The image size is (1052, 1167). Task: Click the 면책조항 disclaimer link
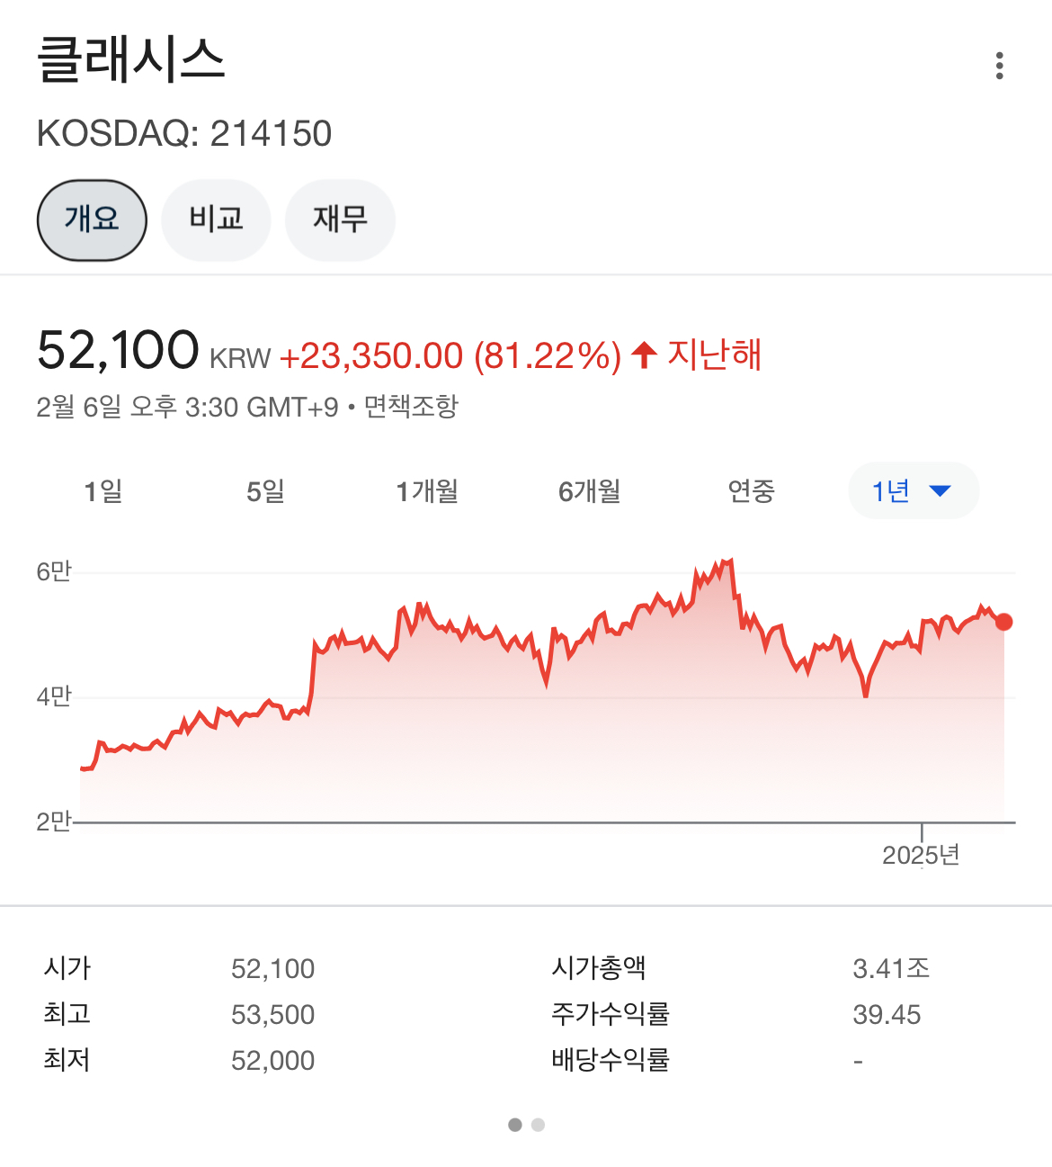tap(411, 407)
